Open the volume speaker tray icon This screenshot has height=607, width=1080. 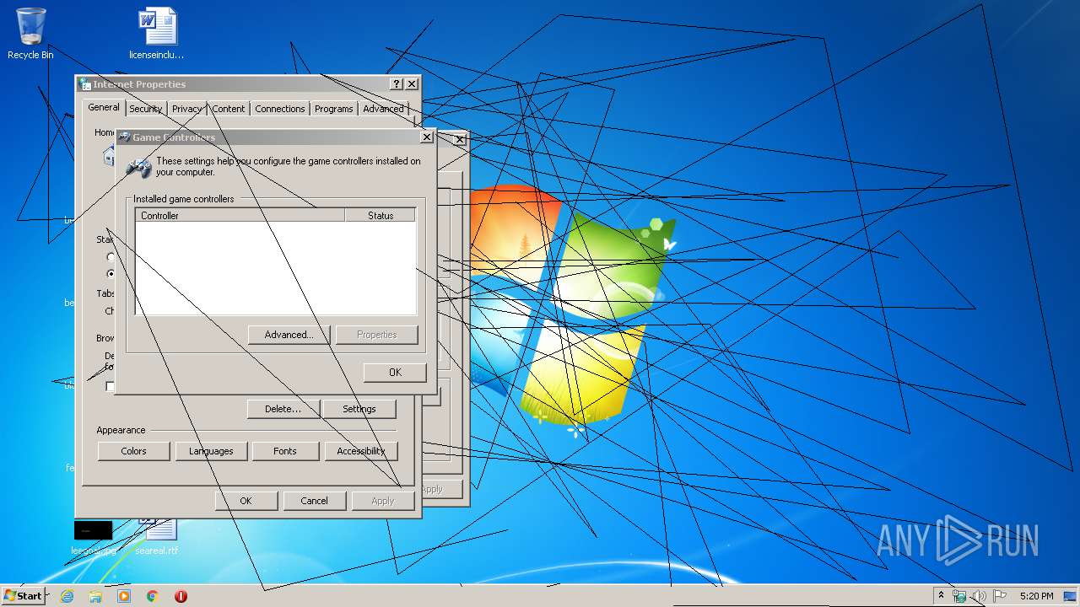coord(979,596)
